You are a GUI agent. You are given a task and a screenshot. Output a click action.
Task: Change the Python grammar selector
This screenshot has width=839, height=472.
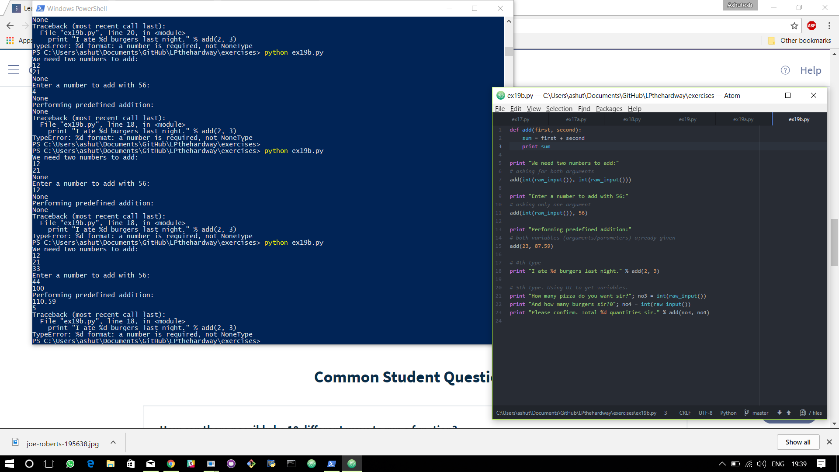728,413
